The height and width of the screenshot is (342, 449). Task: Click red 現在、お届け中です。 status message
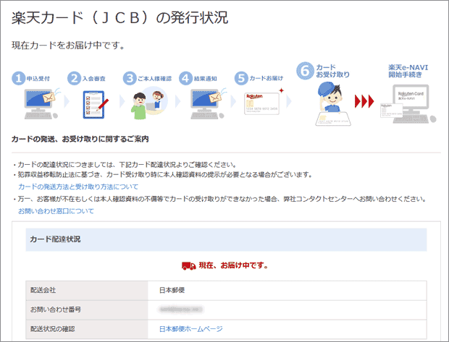click(x=234, y=265)
